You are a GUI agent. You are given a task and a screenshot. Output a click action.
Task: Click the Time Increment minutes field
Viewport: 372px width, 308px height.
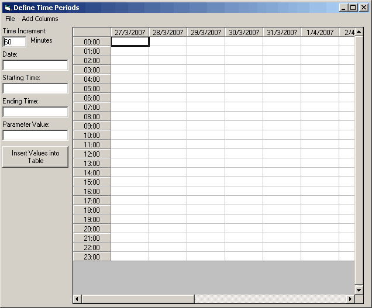coord(15,41)
